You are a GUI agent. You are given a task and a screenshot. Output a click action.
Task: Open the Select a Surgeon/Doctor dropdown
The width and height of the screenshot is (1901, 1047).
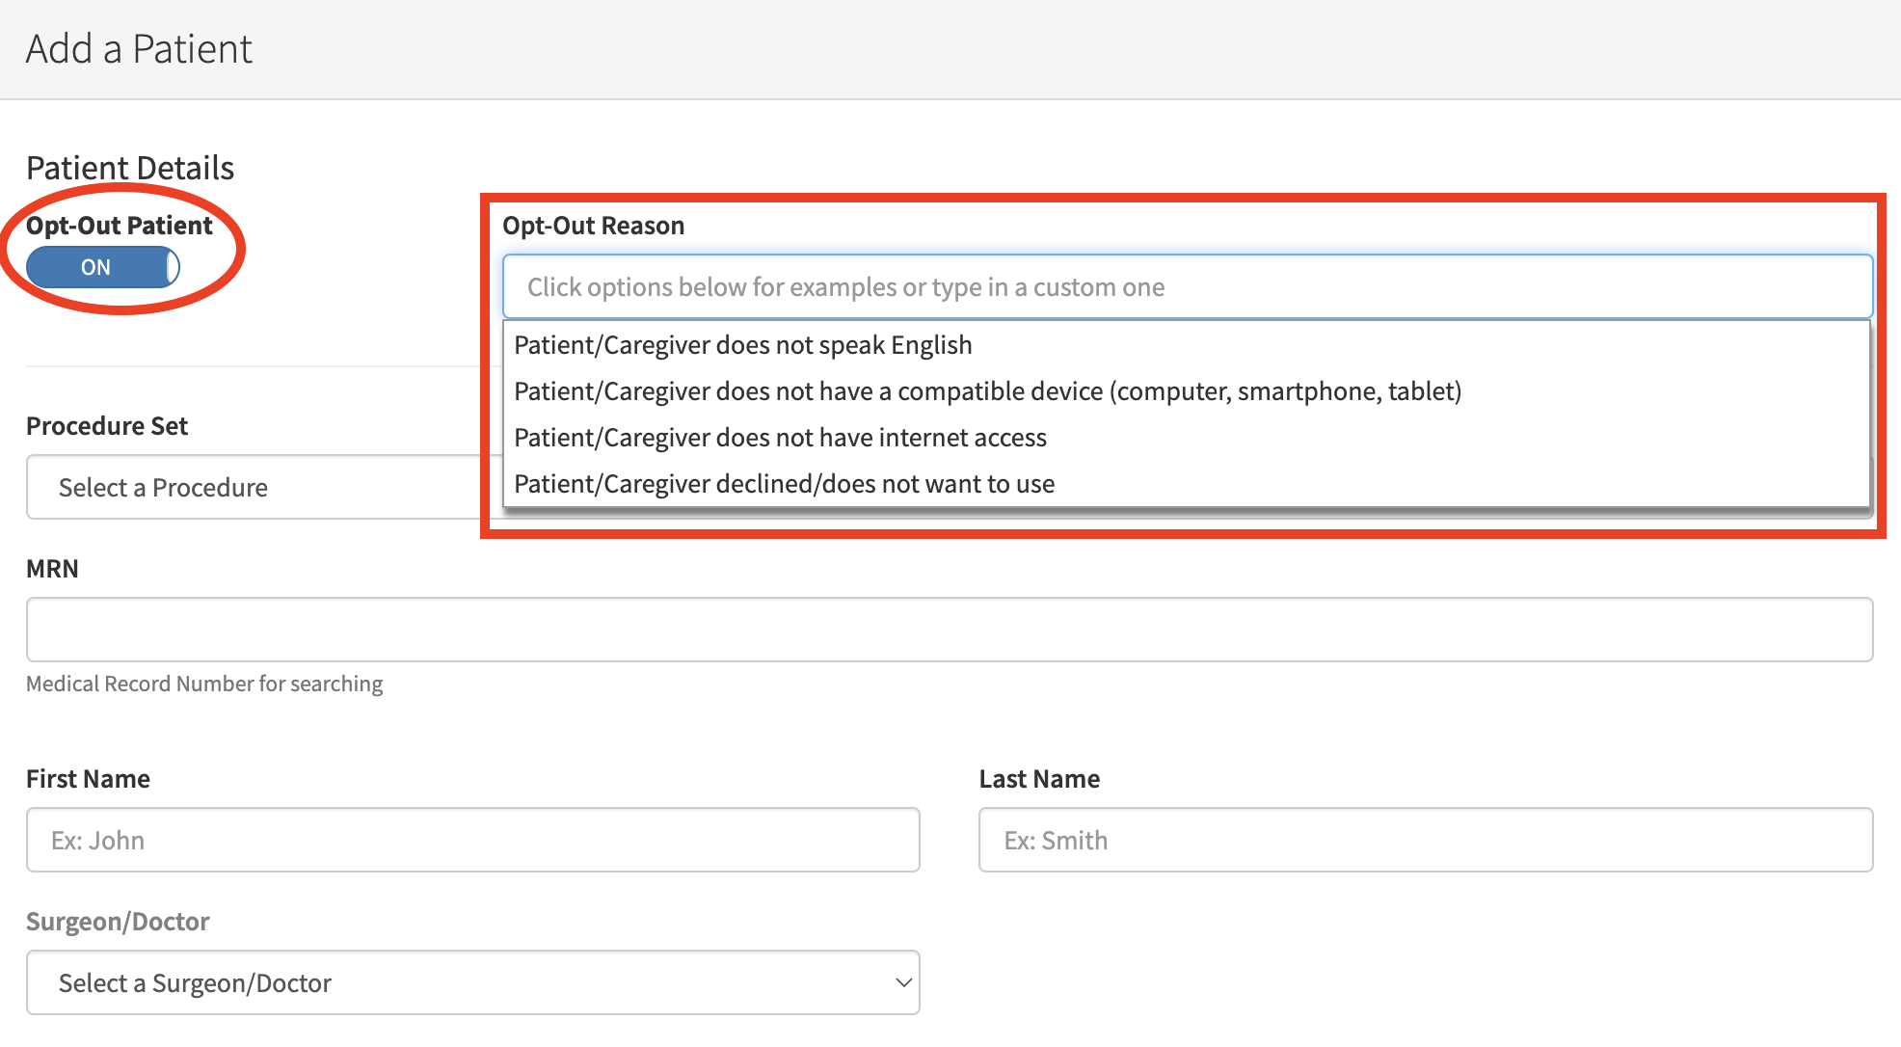[x=472, y=982]
